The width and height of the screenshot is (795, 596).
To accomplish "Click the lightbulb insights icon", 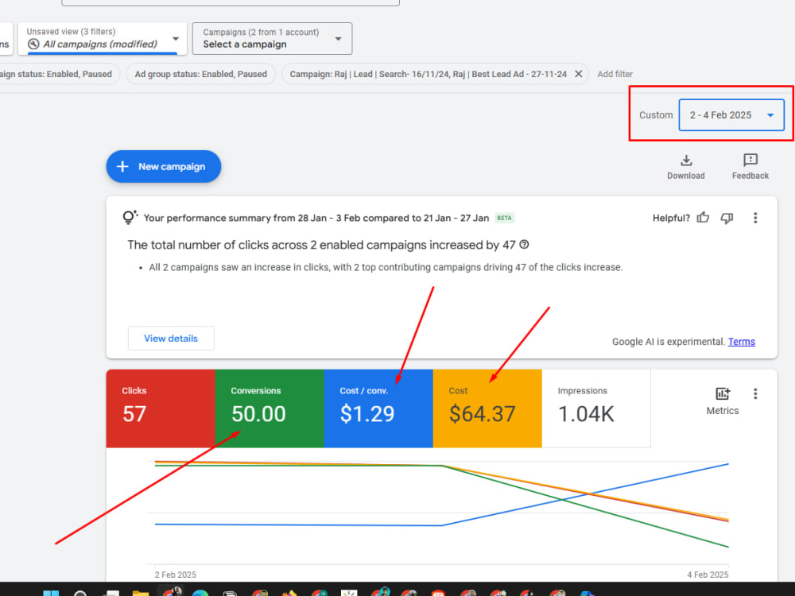I will [x=130, y=218].
